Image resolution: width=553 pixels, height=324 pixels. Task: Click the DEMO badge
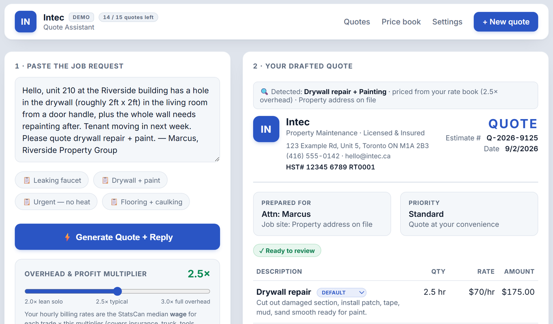pos(82,17)
